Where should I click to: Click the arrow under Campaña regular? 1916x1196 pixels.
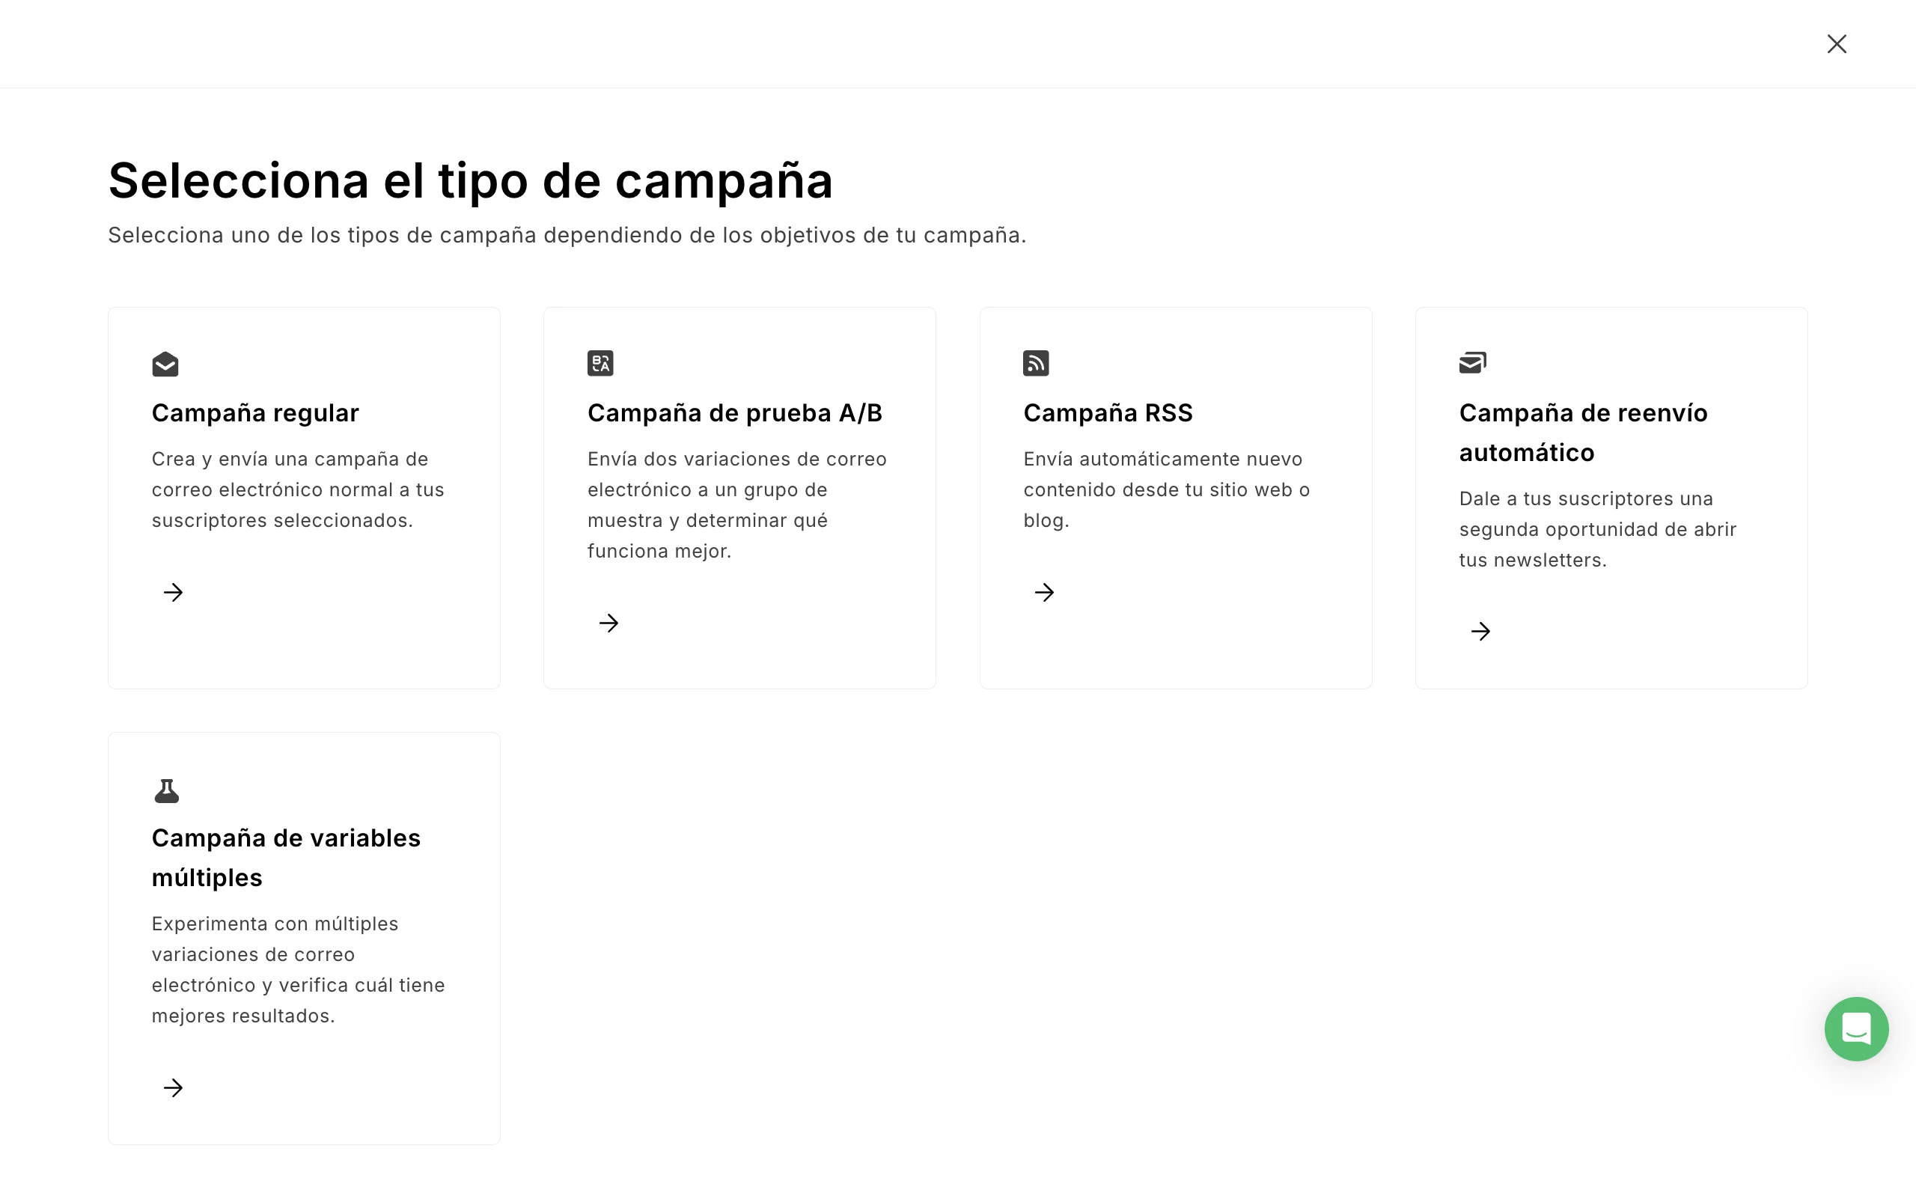(173, 593)
